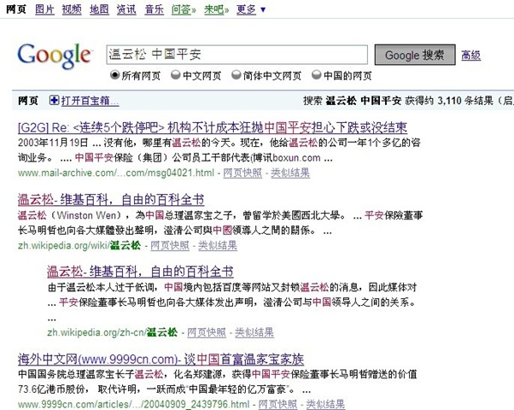Open 网页快照 for zh.wikipedia.org/zh-cn result

pos(207,332)
